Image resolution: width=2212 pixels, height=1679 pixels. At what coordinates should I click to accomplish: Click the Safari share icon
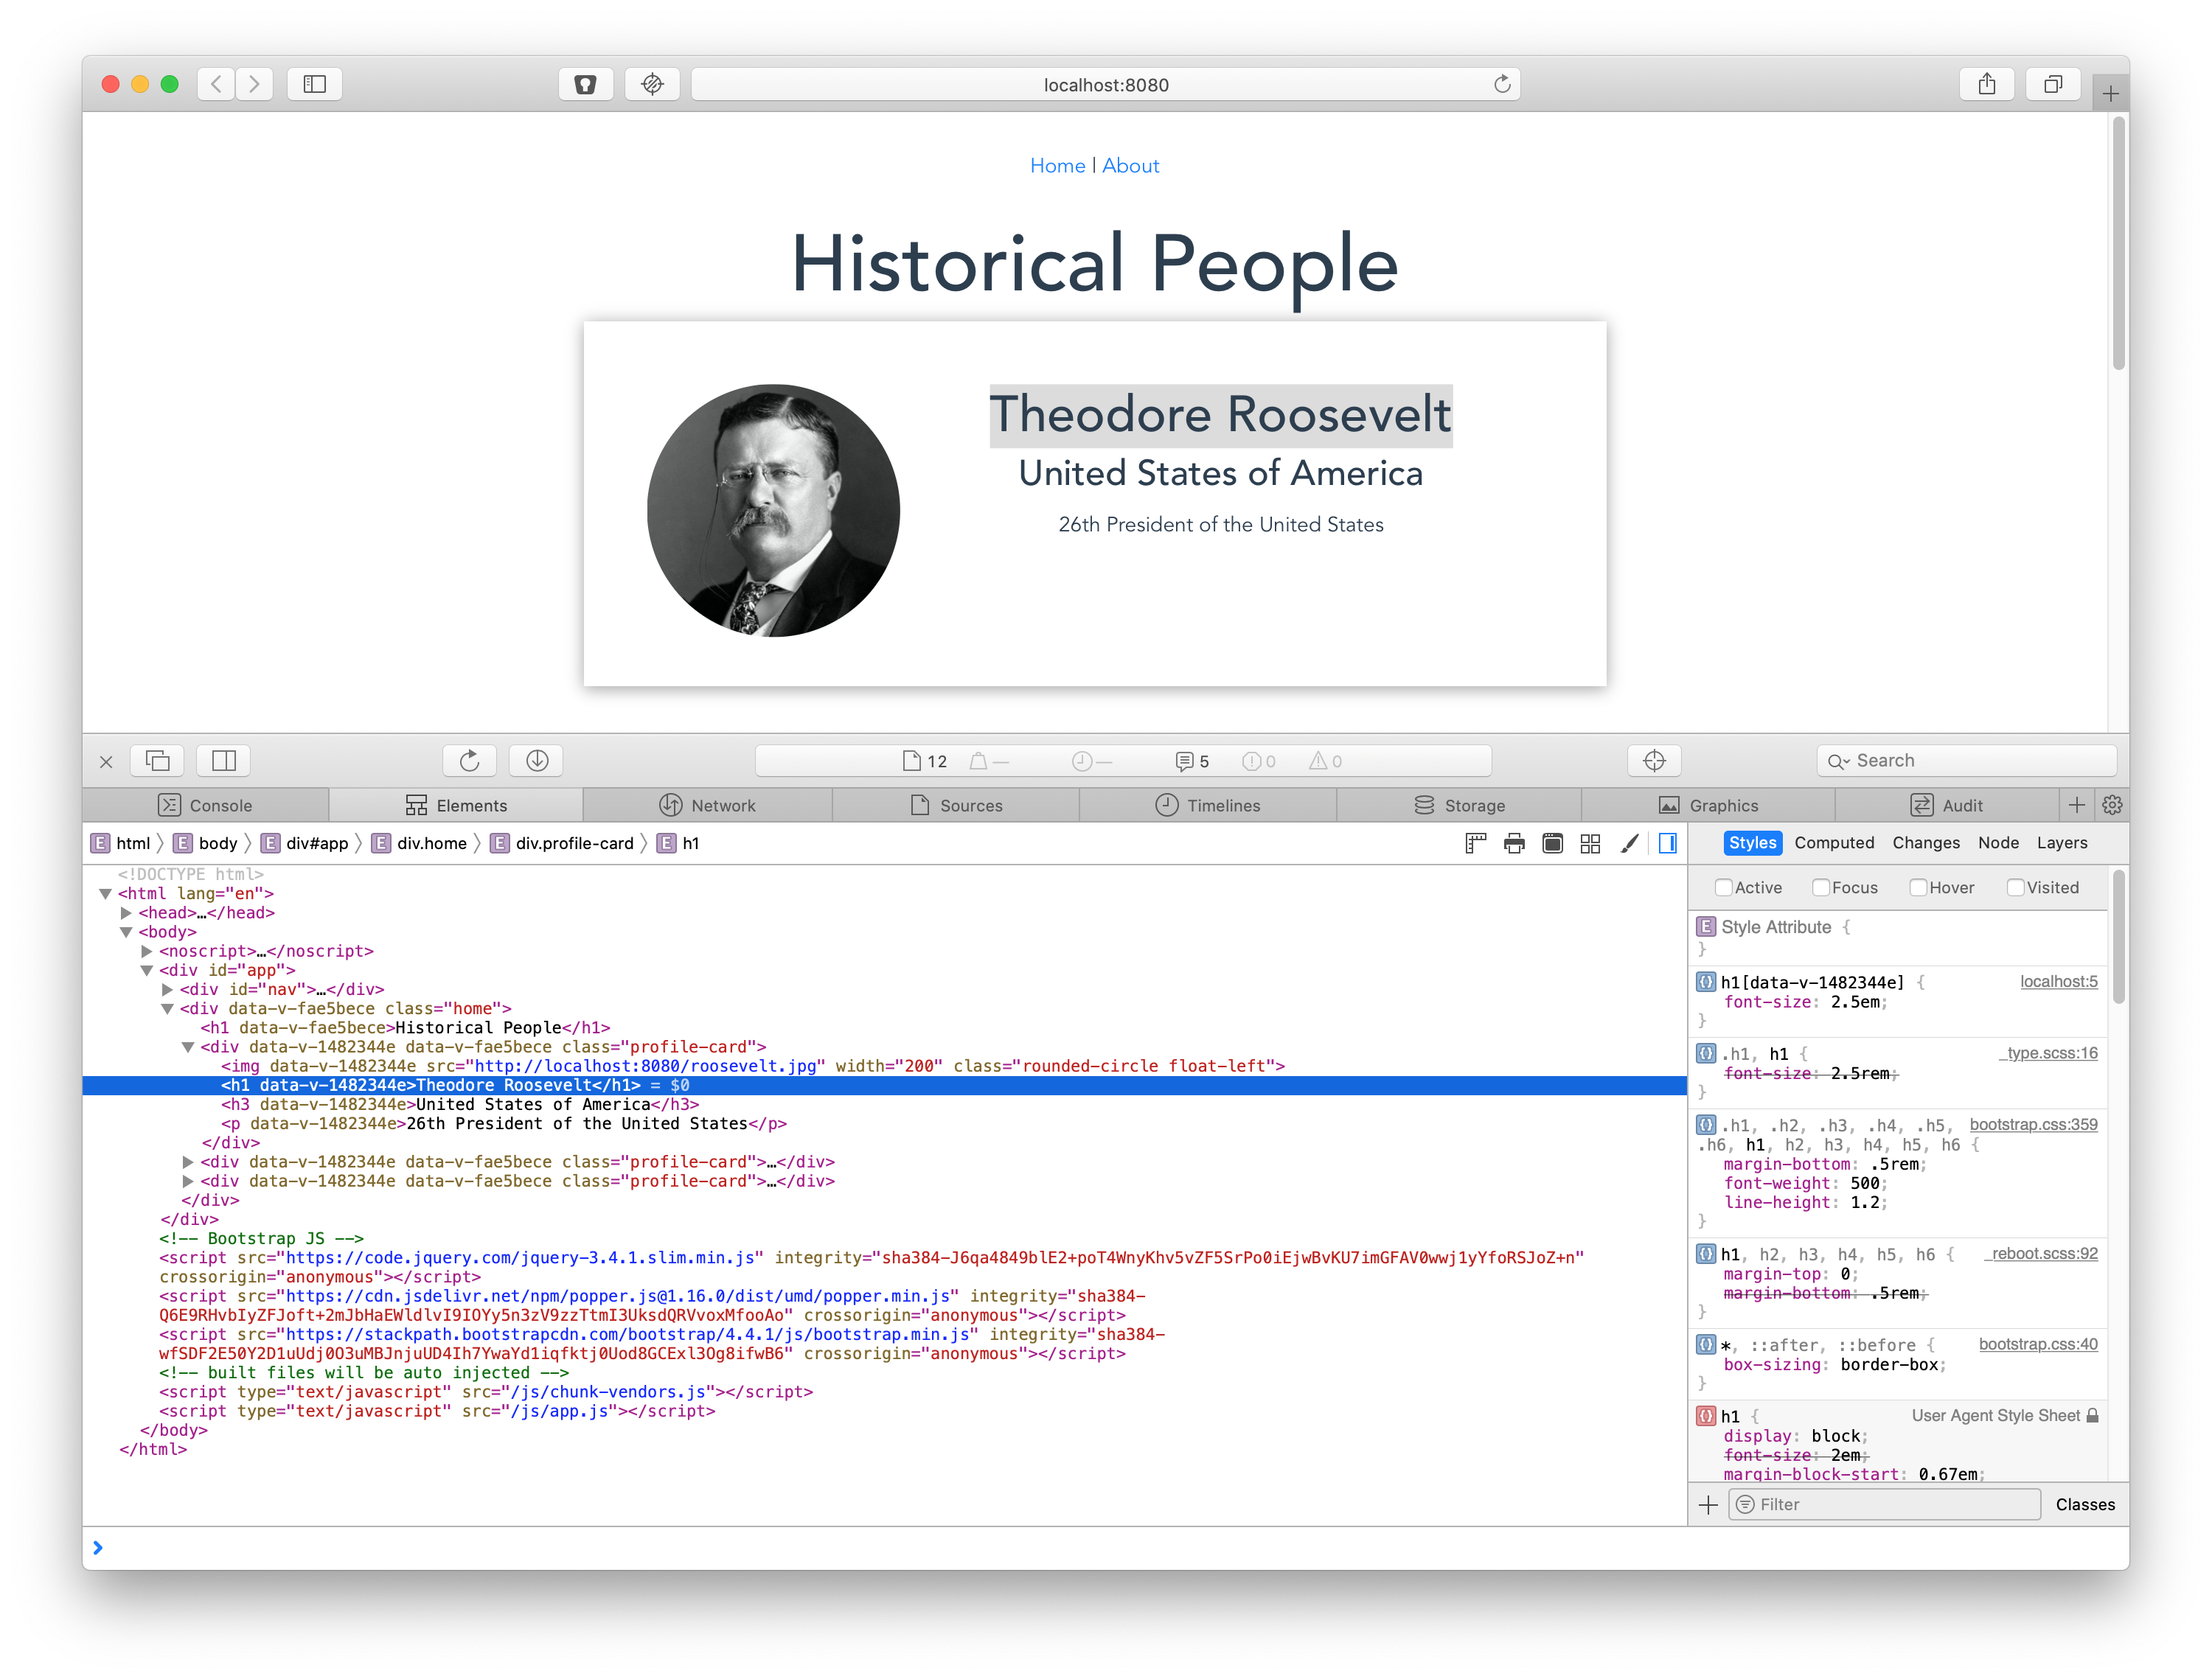click(1987, 85)
